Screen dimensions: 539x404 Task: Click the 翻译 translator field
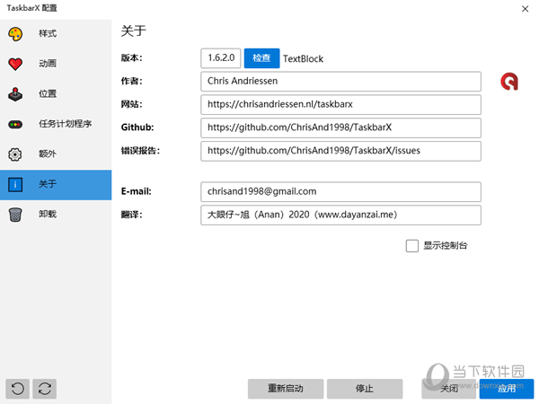coord(340,215)
